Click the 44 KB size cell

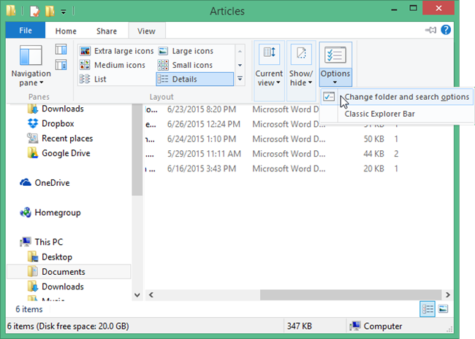[374, 154]
